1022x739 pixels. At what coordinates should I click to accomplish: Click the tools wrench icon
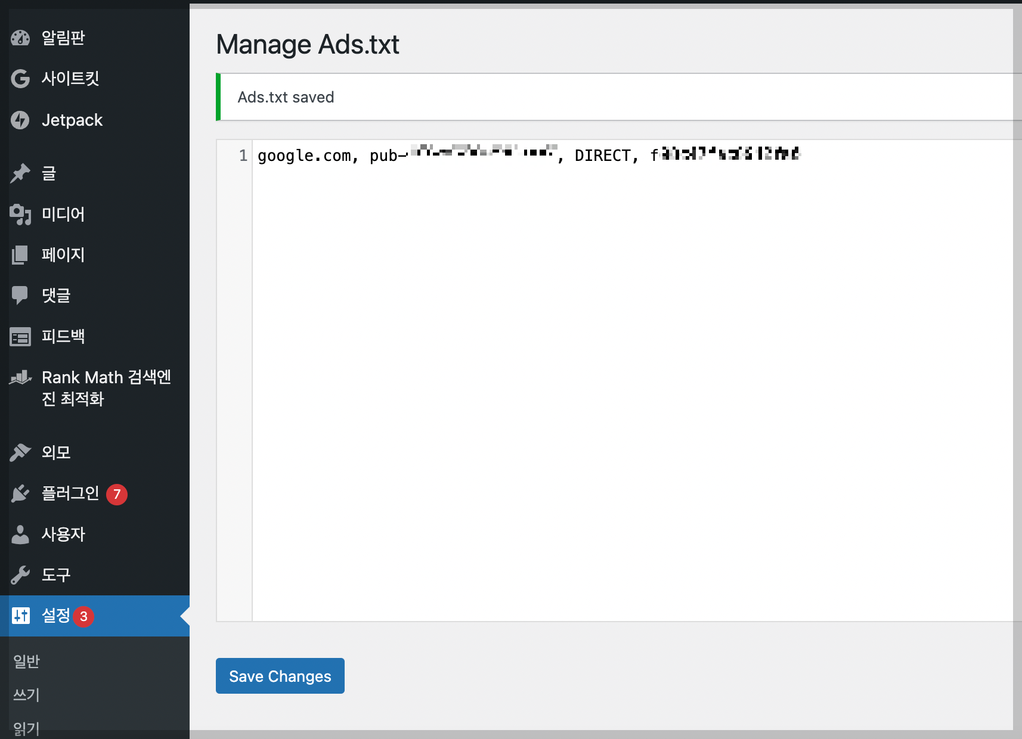coord(20,575)
